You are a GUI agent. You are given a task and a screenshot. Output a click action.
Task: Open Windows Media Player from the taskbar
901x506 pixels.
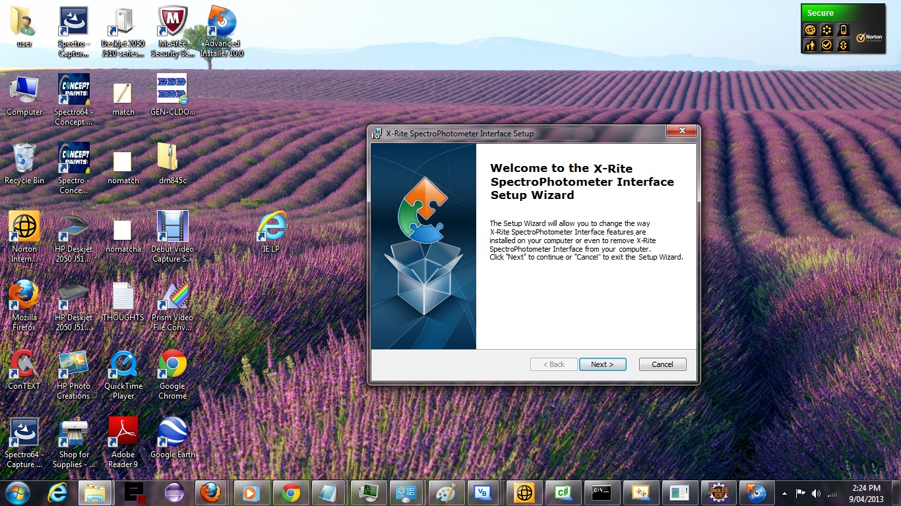tap(251, 492)
